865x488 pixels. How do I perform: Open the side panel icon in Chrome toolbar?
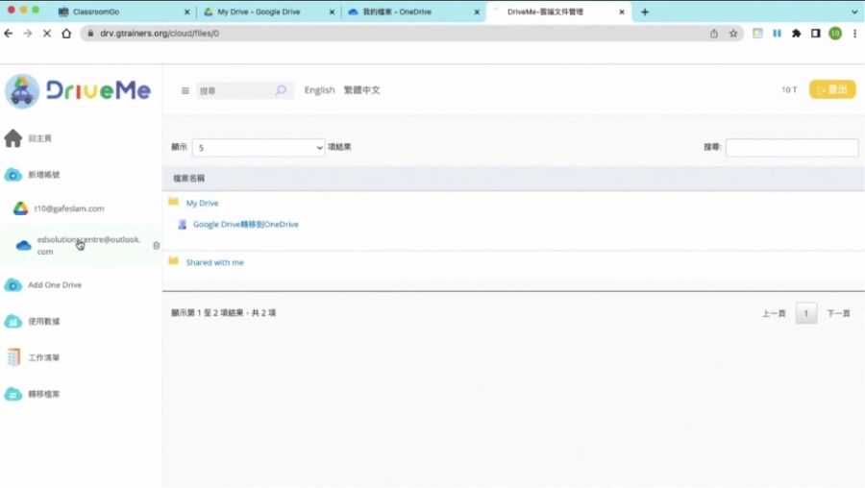click(x=815, y=34)
